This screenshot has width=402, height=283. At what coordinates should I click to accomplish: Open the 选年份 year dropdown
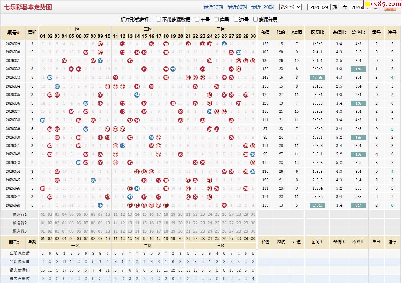[x=290, y=7]
